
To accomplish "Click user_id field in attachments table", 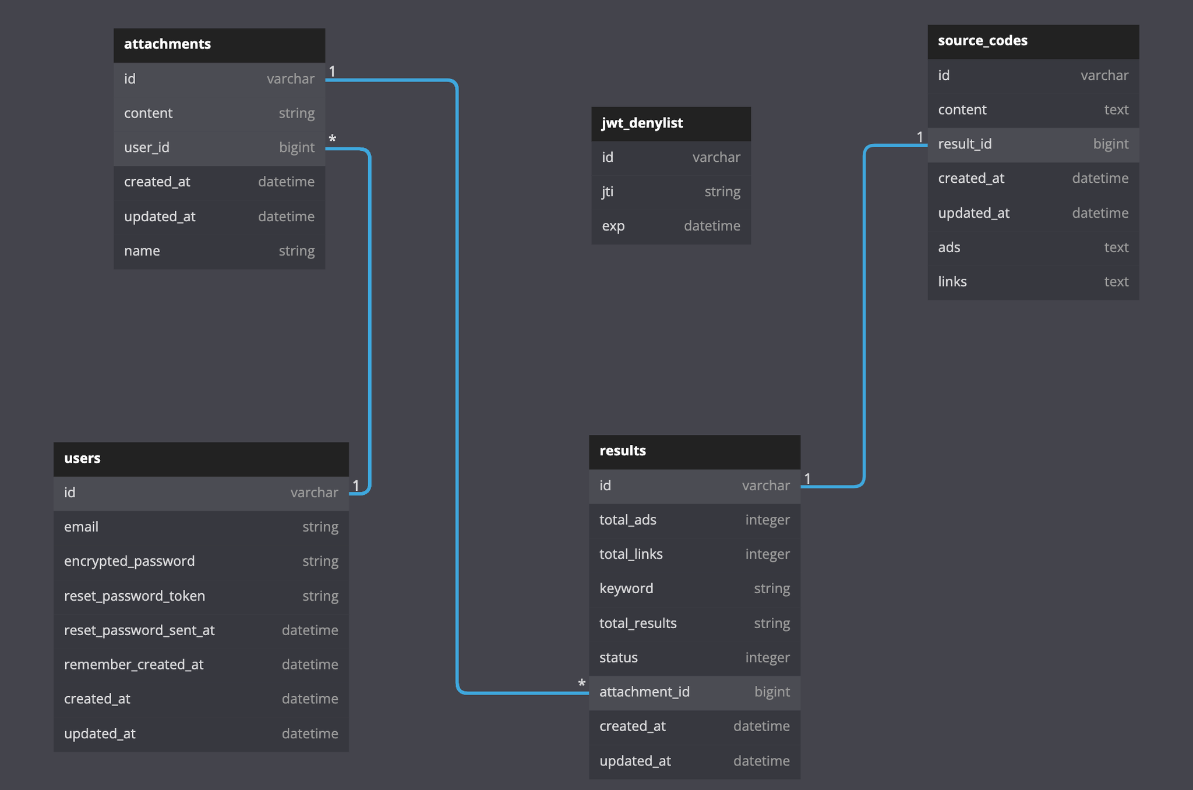I will pos(219,148).
